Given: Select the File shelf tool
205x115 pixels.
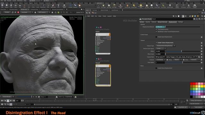Looking at the screenshot, I should click(80, 6).
